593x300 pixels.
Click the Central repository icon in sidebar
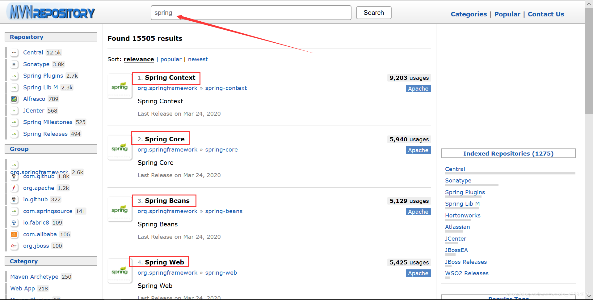point(14,53)
